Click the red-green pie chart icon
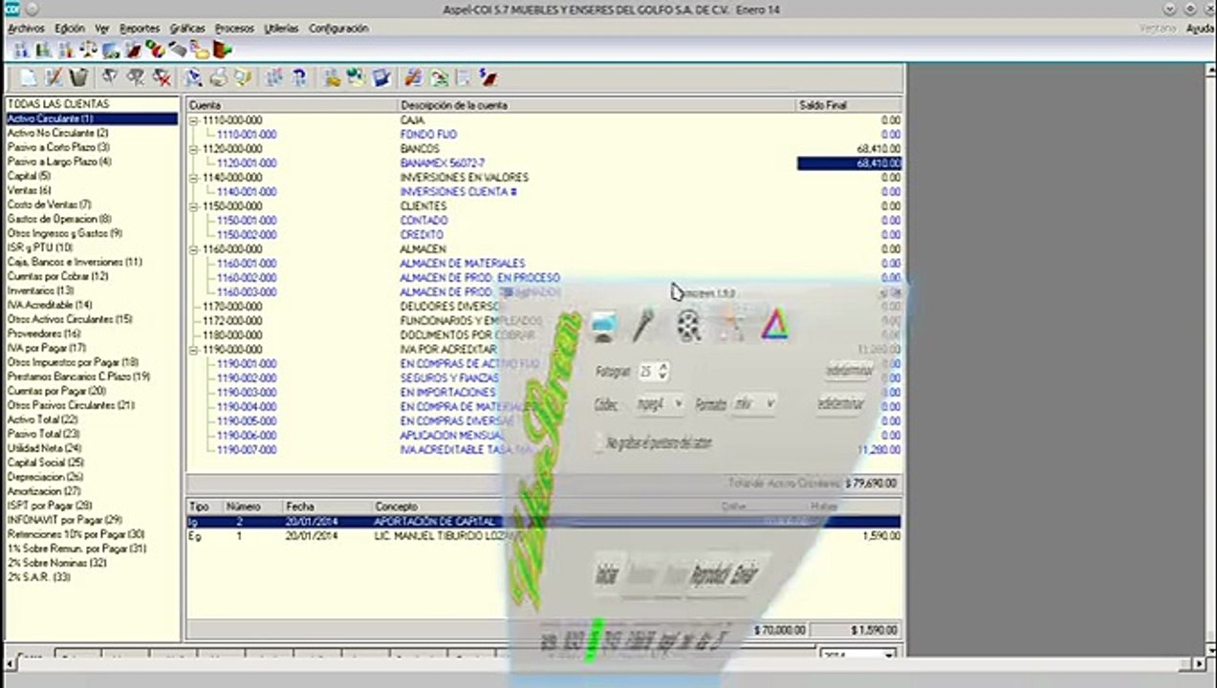The image size is (1217, 688). [155, 50]
